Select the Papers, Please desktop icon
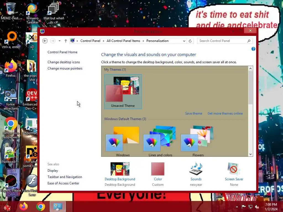 (x=11, y=184)
